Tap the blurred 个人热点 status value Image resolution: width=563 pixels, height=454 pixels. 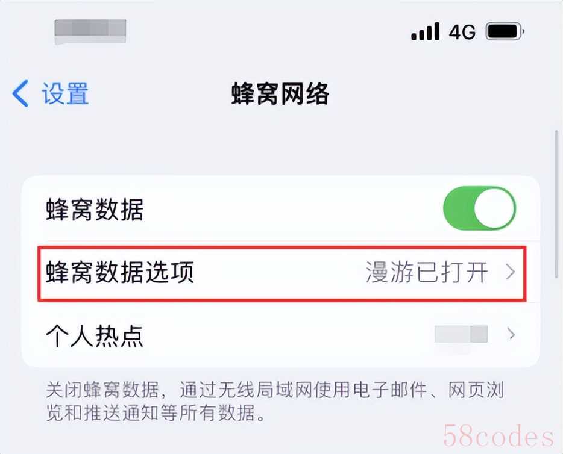461,334
